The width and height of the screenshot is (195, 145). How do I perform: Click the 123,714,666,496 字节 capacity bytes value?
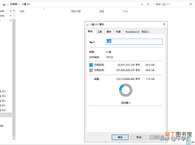click(128, 79)
